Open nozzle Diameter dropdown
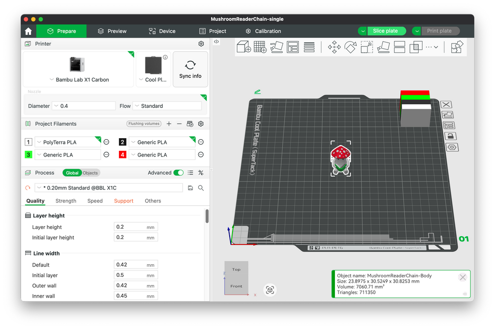495x329 pixels. point(84,106)
